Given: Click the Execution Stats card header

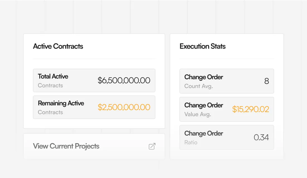Looking at the screenshot, I should coord(203,46).
